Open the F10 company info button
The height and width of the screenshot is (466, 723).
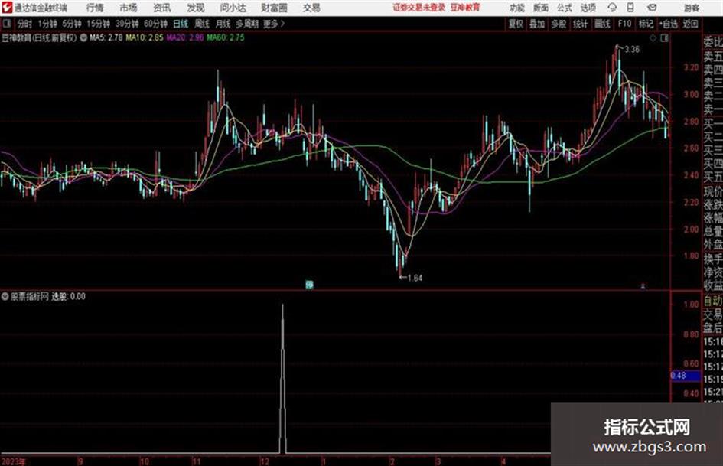[x=624, y=24]
